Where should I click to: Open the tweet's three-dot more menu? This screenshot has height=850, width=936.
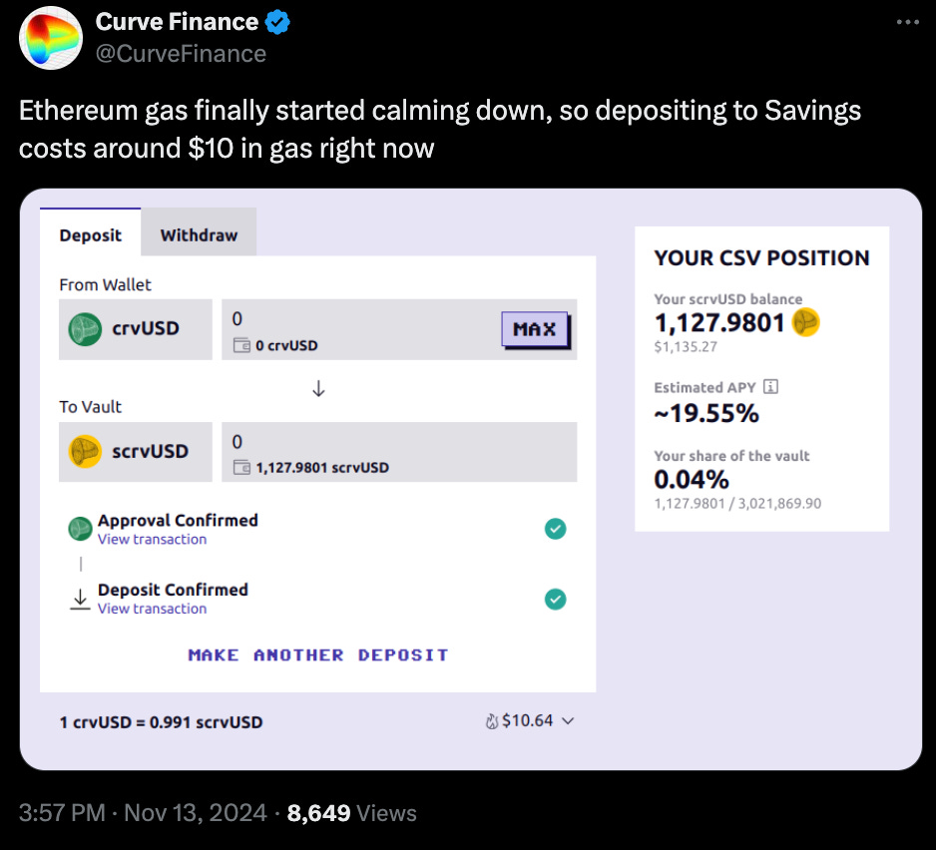click(x=907, y=22)
